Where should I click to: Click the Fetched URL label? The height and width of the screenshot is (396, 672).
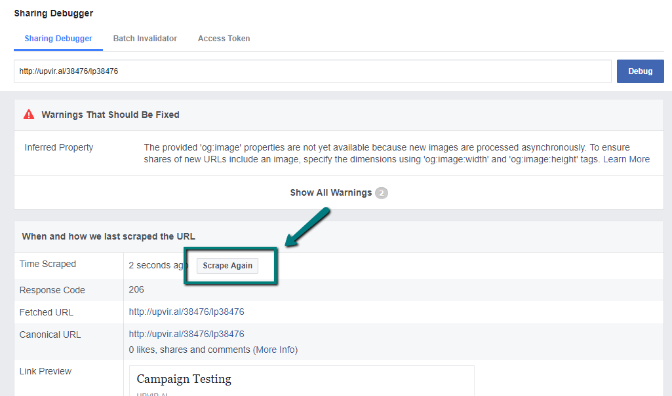[47, 312]
